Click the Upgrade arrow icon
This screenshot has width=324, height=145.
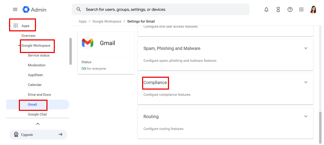[x=60, y=135]
